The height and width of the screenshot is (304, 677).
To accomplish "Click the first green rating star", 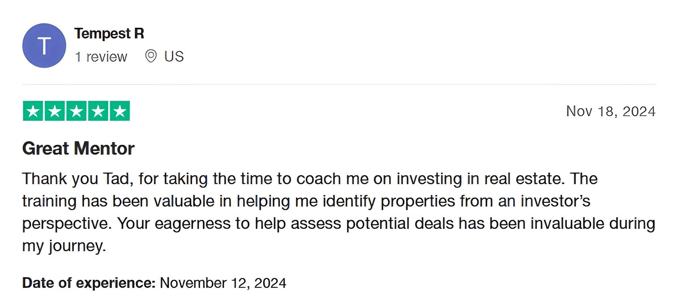I will 33,111.
